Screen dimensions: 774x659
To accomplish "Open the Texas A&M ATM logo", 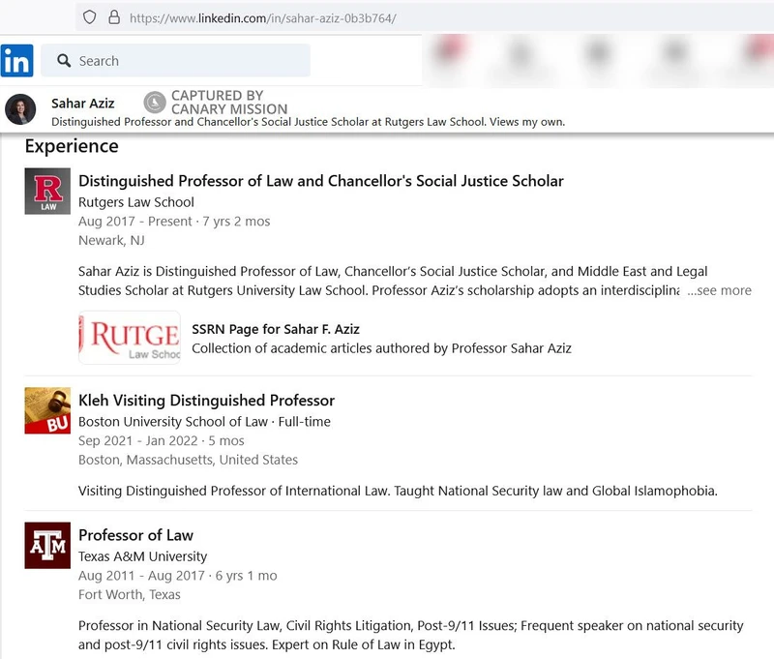I will coord(47,546).
